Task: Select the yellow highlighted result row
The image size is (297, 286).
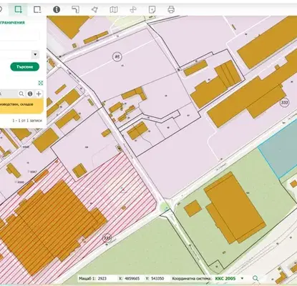Action: pos(21,106)
